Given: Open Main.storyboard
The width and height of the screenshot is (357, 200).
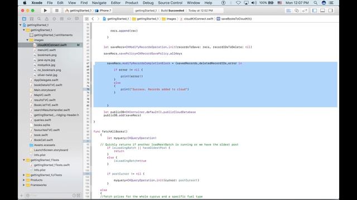Looking at the screenshot, I should 45,90.
